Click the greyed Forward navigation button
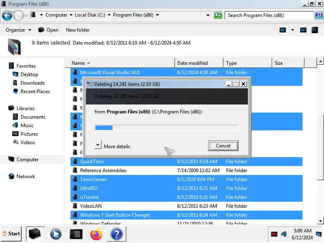The width and height of the screenshot is (324, 243). pyautogui.click(x=18, y=16)
